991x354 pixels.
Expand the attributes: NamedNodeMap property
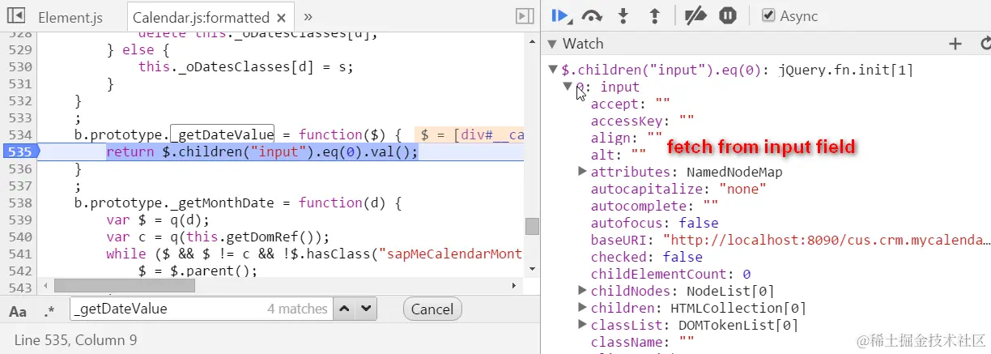click(x=581, y=172)
